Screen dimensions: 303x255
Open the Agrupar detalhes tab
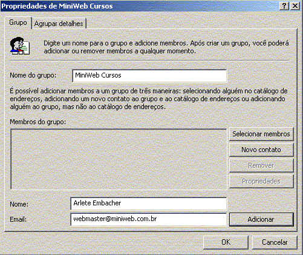tap(59, 24)
